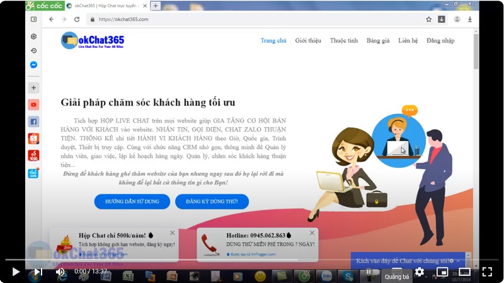Enable theater mode for the video
The height and width of the screenshot is (283, 504).
pos(464,272)
